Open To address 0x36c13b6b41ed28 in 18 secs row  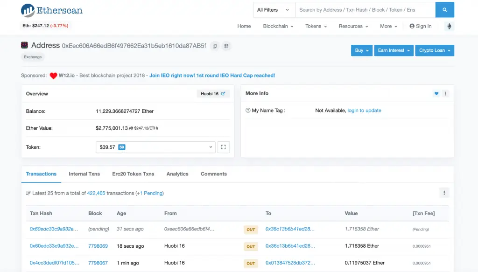click(x=290, y=246)
